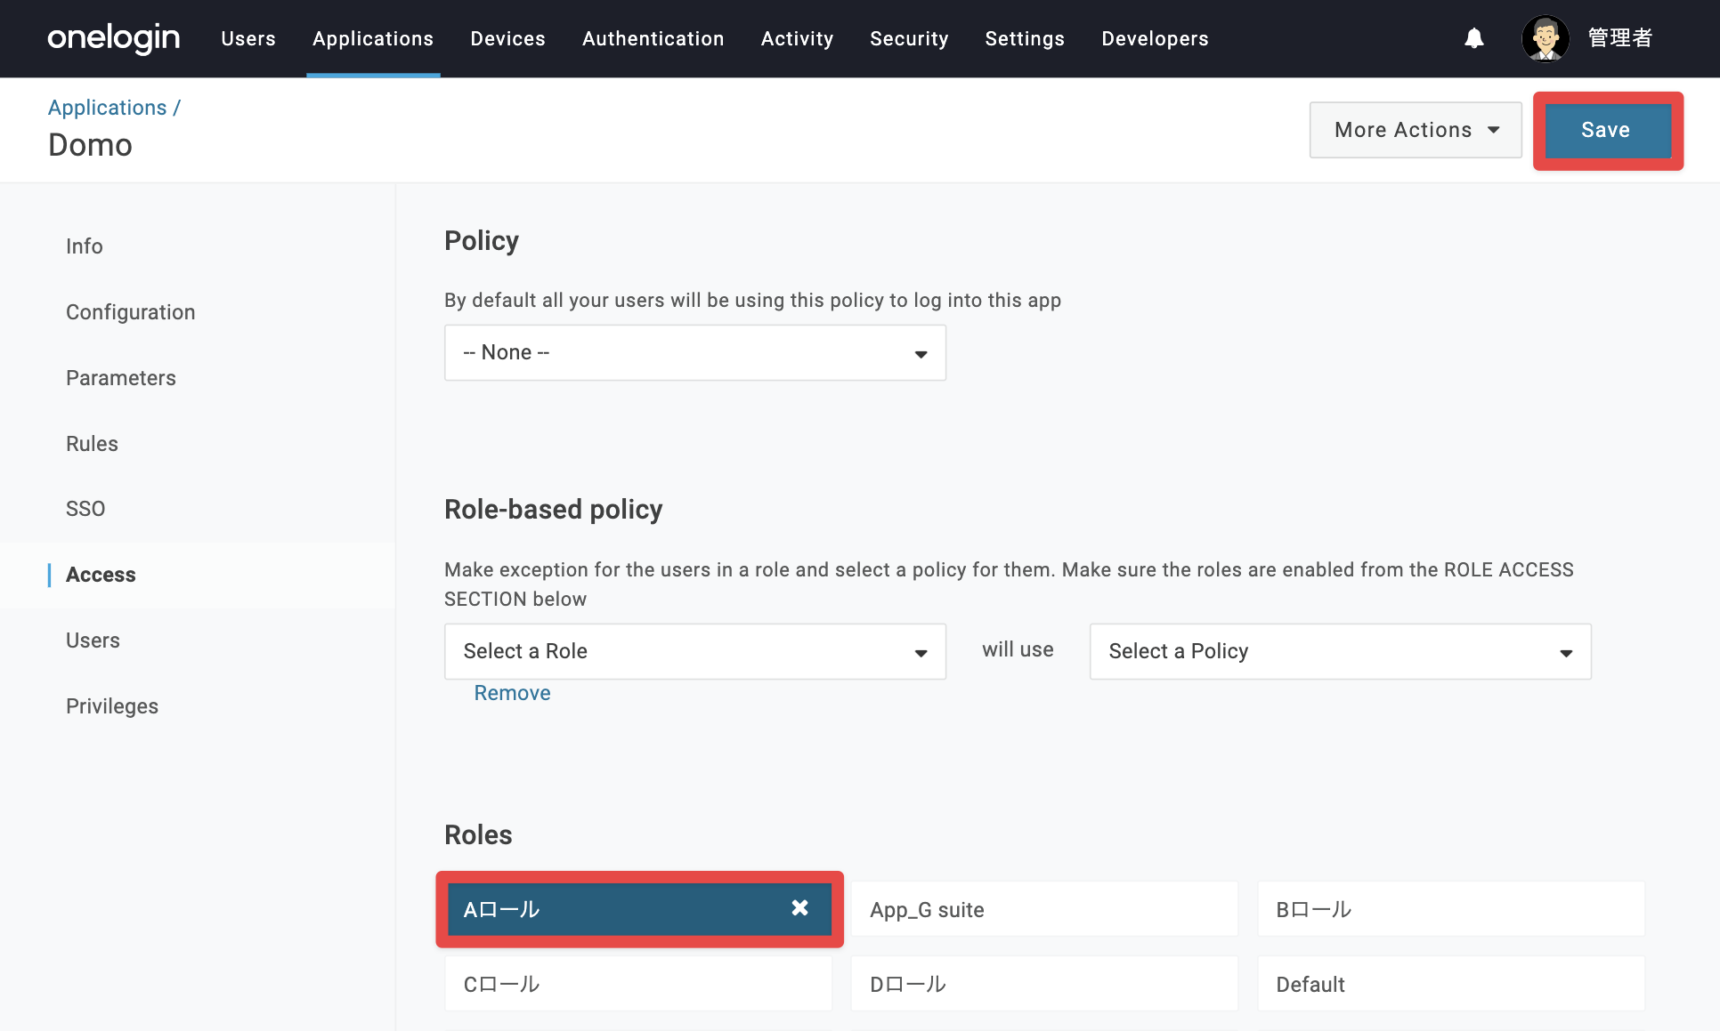Viewport: 1720px width, 1031px height.
Task: Open the Parameters sidebar tab
Action: pyautogui.click(x=121, y=378)
